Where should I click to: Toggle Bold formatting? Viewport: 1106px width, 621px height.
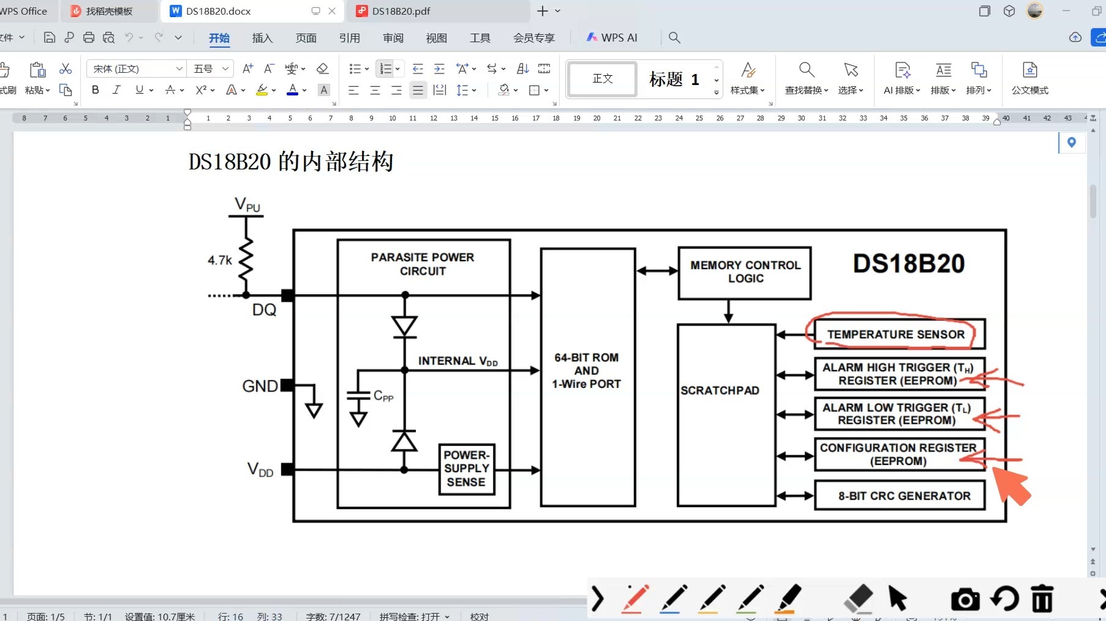96,90
